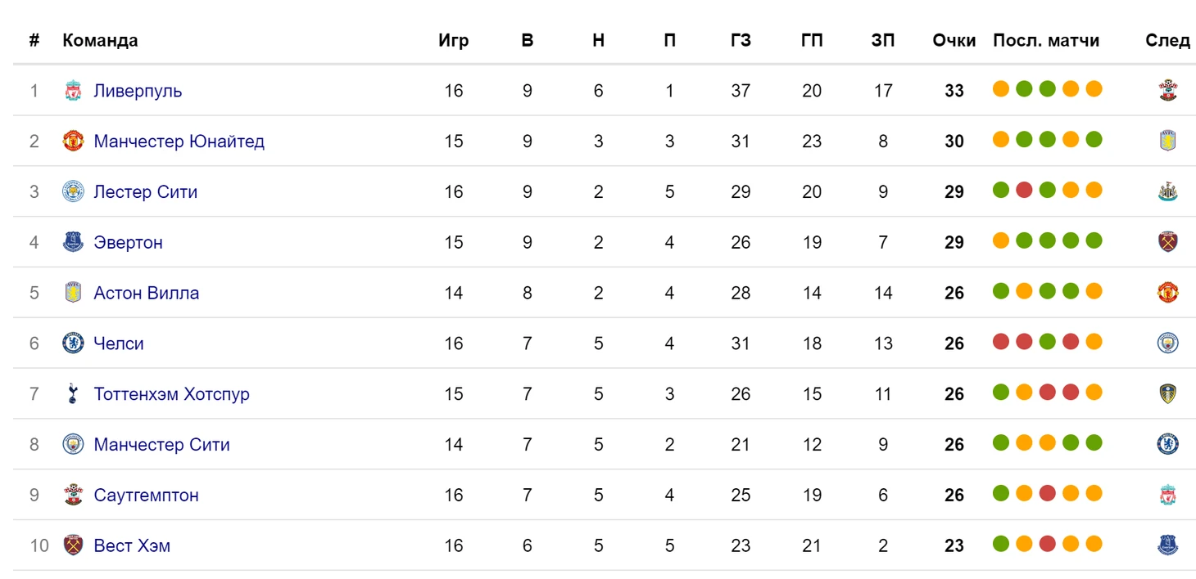Open the Челси team link
The width and height of the screenshot is (1196, 579).
pos(119,343)
